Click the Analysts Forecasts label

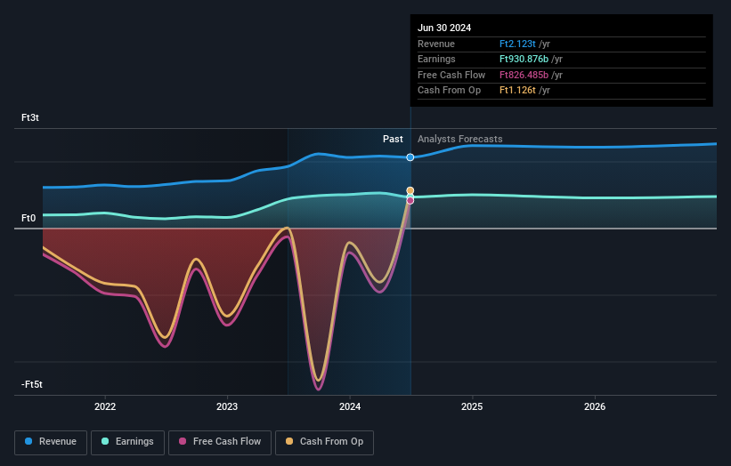pyautogui.click(x=460, y=140)
